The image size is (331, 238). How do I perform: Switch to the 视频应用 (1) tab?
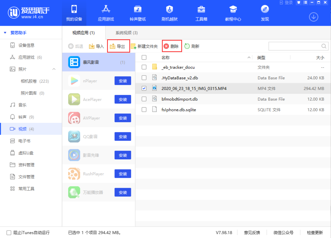(x=83, y=33)
